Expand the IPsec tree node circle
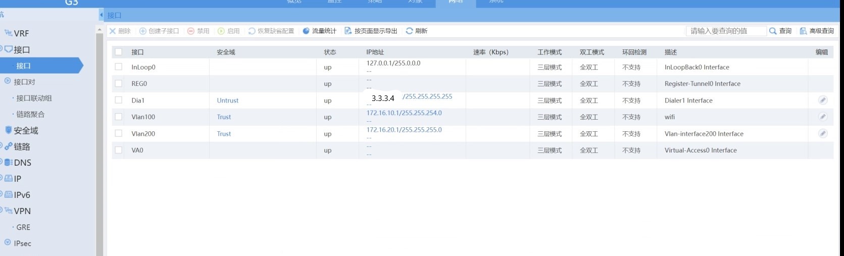 tap(8, 242)
